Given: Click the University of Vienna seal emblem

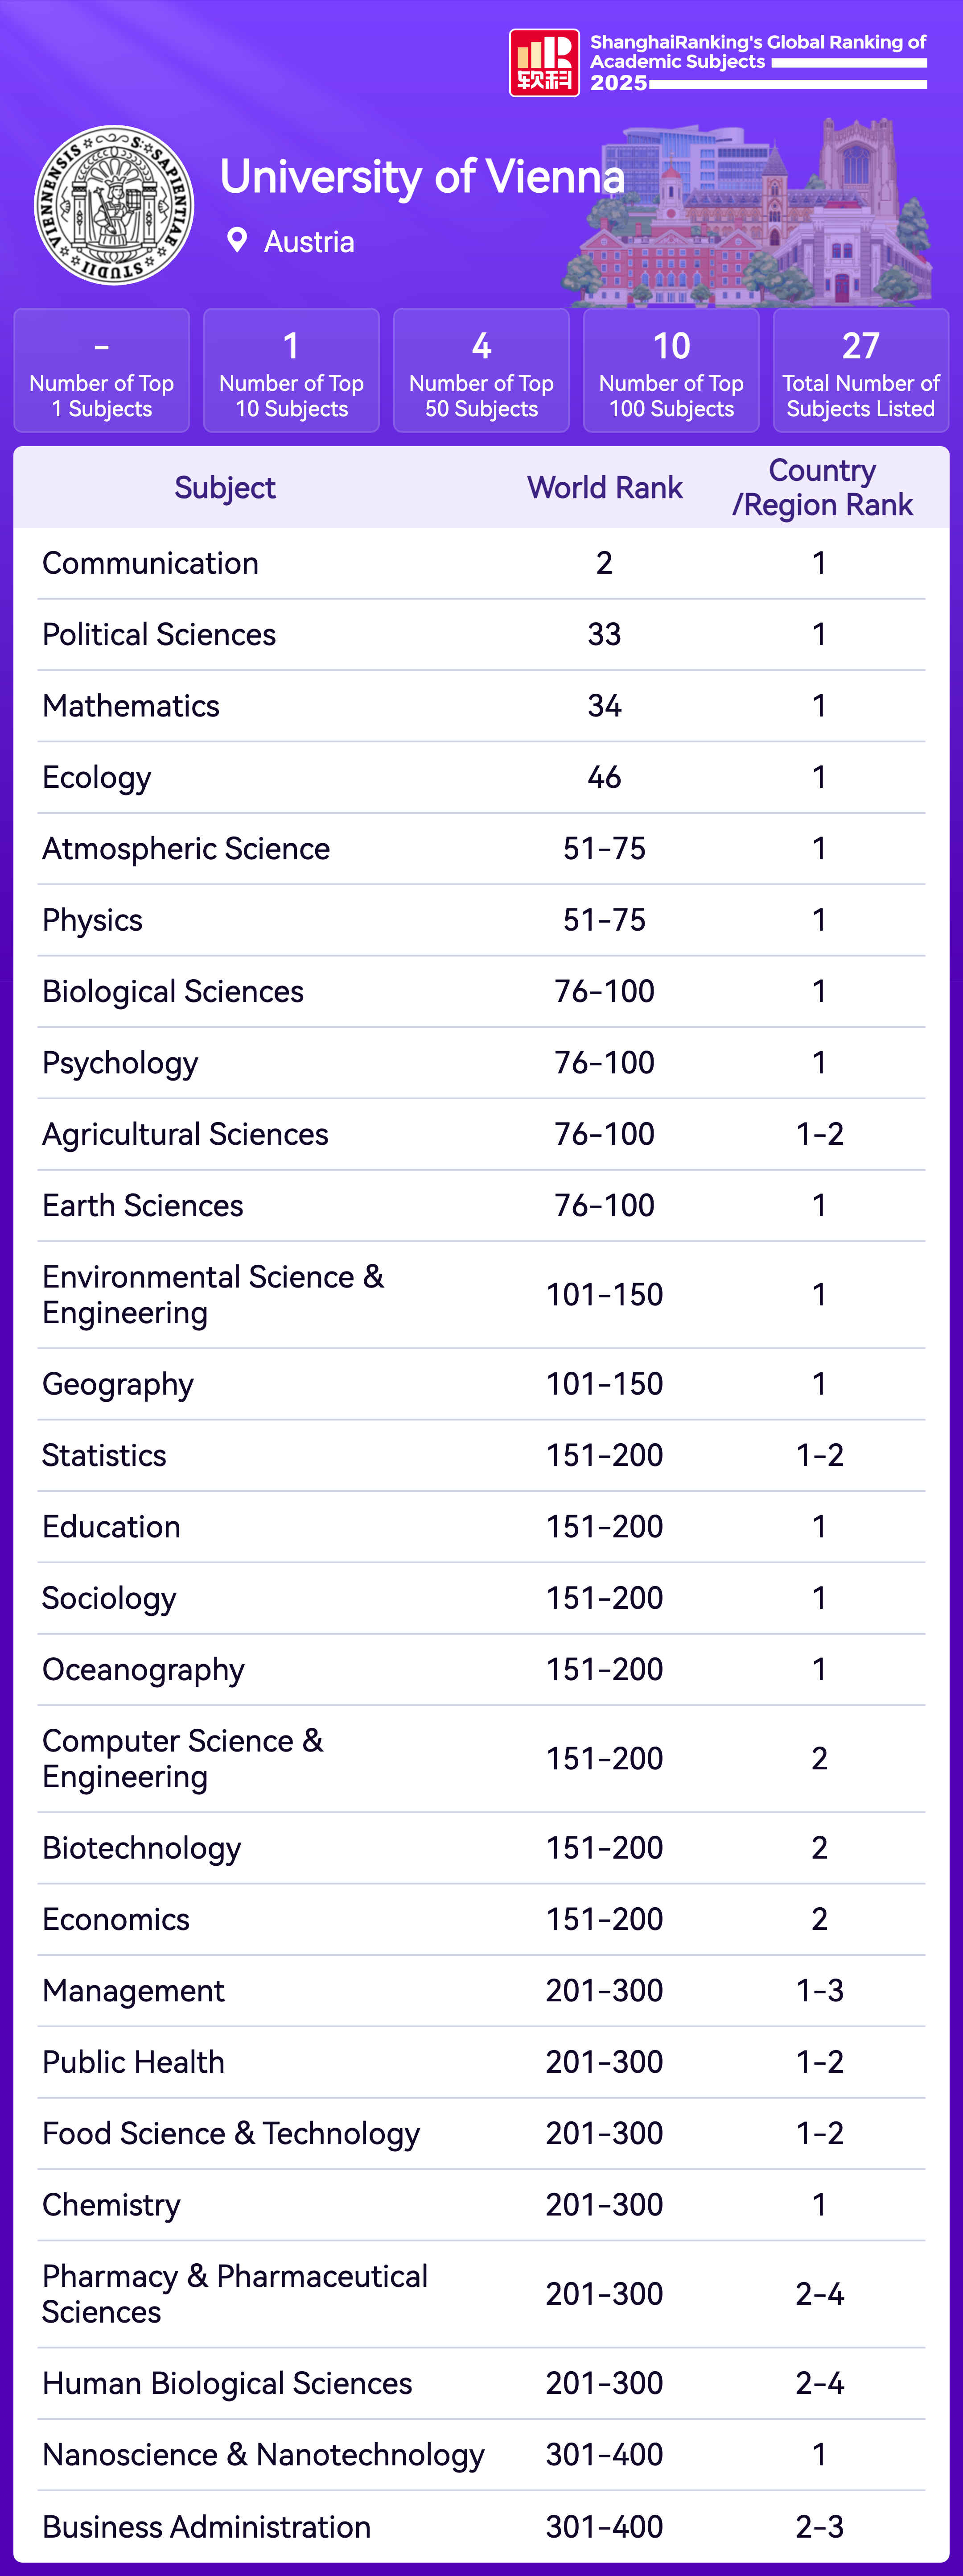Looking at the screenshot, I should point(114,205).
